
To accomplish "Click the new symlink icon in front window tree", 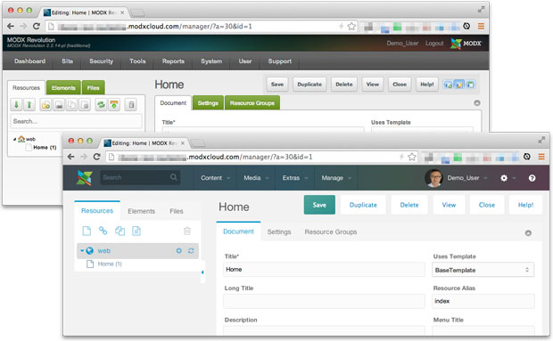I will [120, 231].
